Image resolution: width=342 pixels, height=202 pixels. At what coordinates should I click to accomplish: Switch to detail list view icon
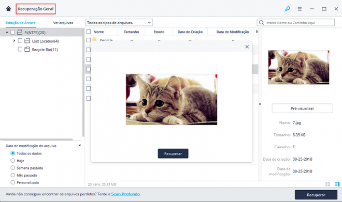coord(337,184)
